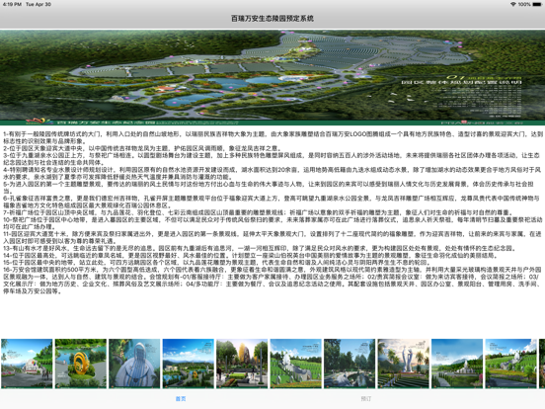Open the tall praying hands sculpture thumbnail

tap(404, 364)
